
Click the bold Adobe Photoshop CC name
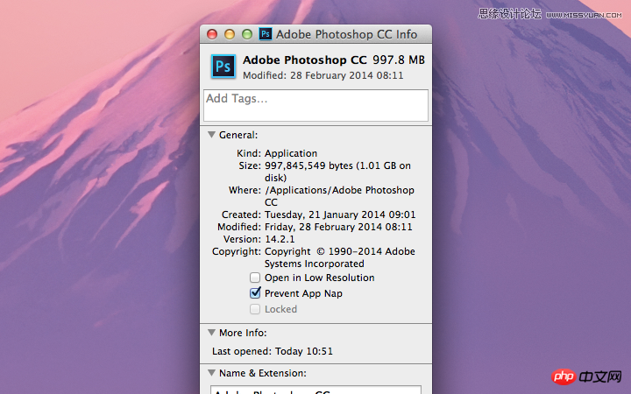pos(305,60)
